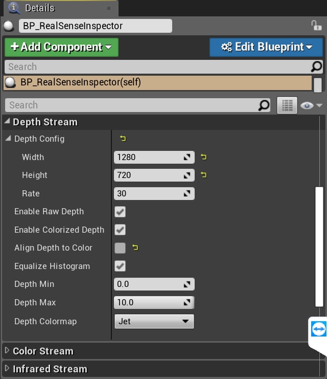327x379 pixels.
Task: Turn off Equalize Histogram
Action: point(120,266)
